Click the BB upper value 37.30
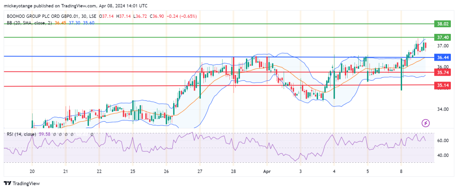This screenshot has height=190, width=458. [x=75, y=23]
